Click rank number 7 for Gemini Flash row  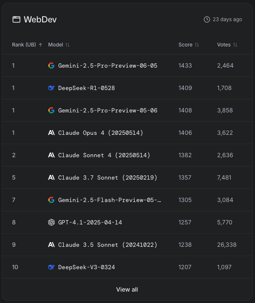coord(13,200)
